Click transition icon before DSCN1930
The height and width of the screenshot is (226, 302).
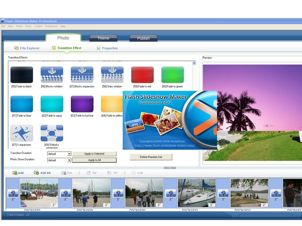point(118,194)
